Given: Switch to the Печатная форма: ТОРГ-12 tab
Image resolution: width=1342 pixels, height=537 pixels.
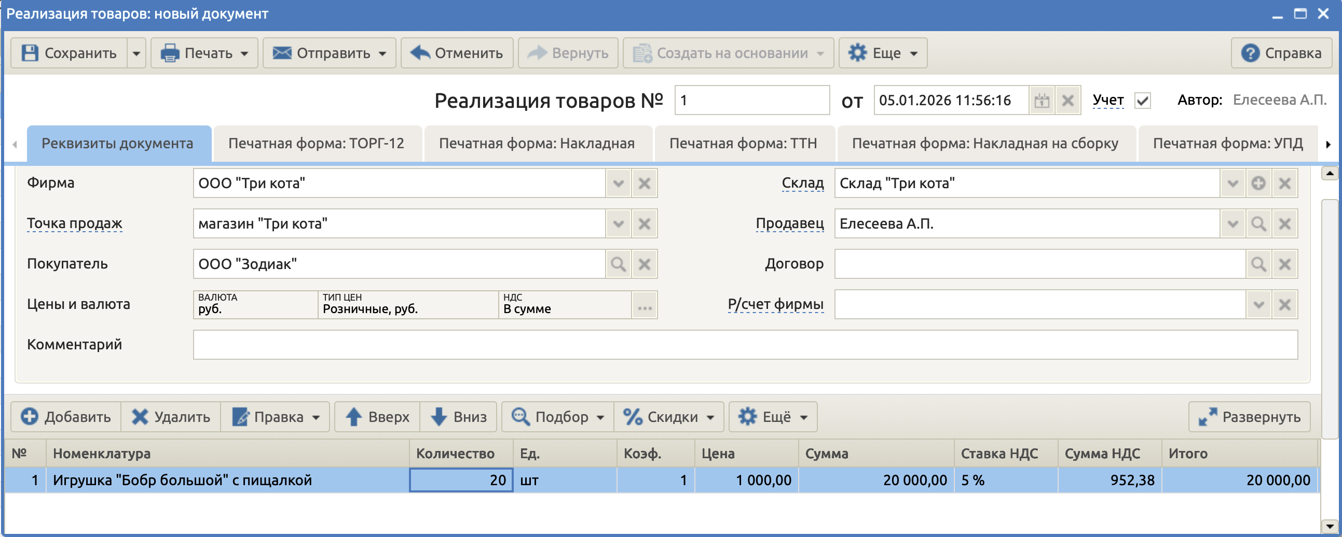Looking at the screenshot, I should coord(316,144).
